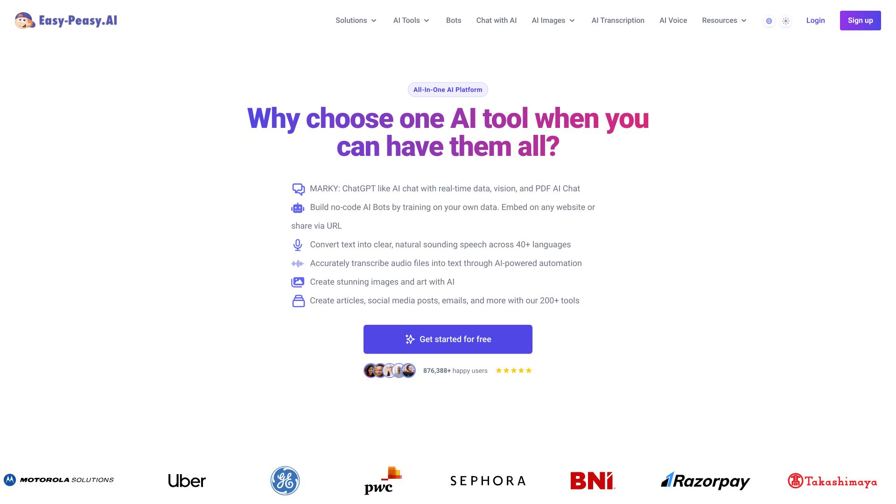Screen dimensions: 896x504
Task: Toggle light/dark mode sun icon
Action: 786,21
